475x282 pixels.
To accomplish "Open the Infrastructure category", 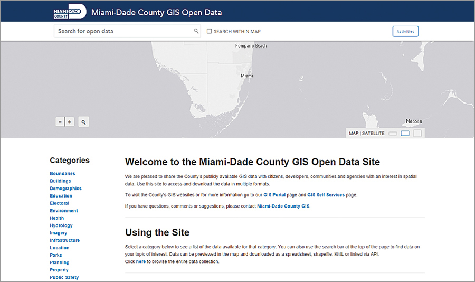I will pyautogui.click(x=64, y=240).
